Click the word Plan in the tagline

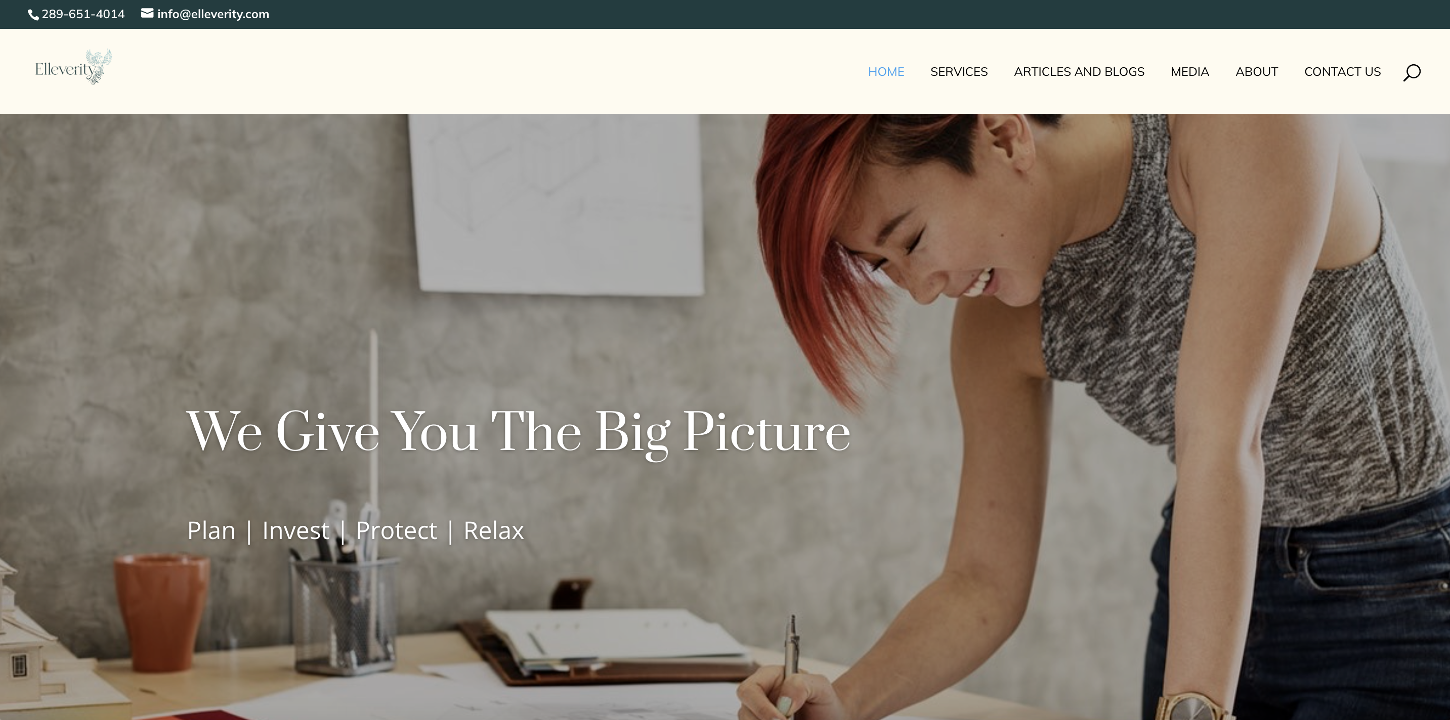(211, 530)
